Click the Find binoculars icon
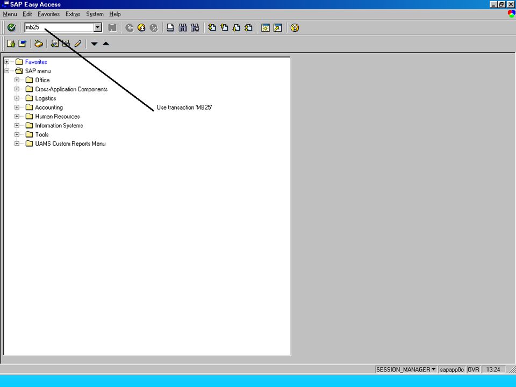The image size is (516, 387). (183, 27)
